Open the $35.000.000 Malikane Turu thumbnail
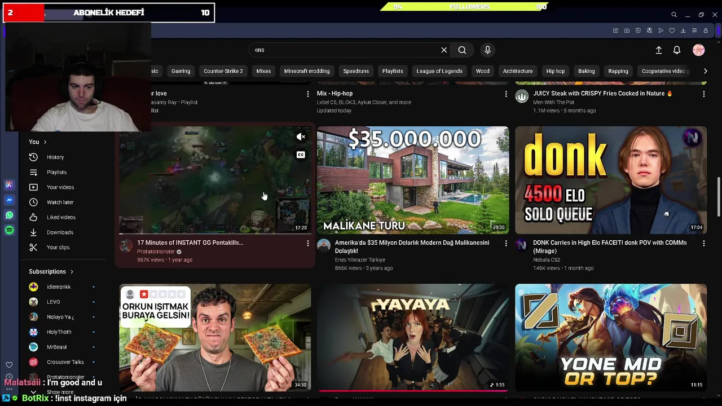The width and height of the screenshot is (722, 406). tap(413, 180)
